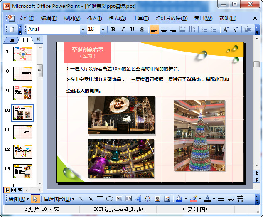This screenshot has width=263, height=217.
Task: Toggle Underline formatting
Action: [x=132, y=30]
